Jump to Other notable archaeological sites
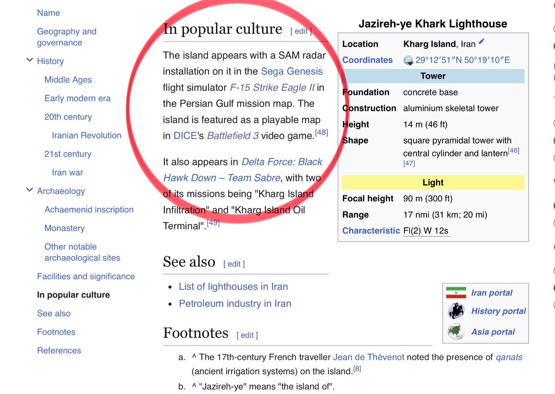Screen dimensions: 555x395 point(82,252)
